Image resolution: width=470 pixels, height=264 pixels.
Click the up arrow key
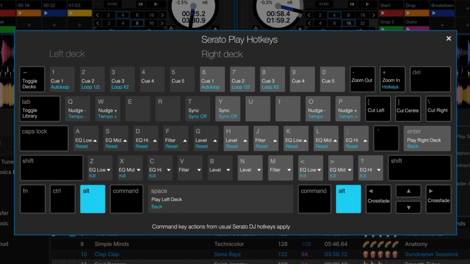pos(408,191)
